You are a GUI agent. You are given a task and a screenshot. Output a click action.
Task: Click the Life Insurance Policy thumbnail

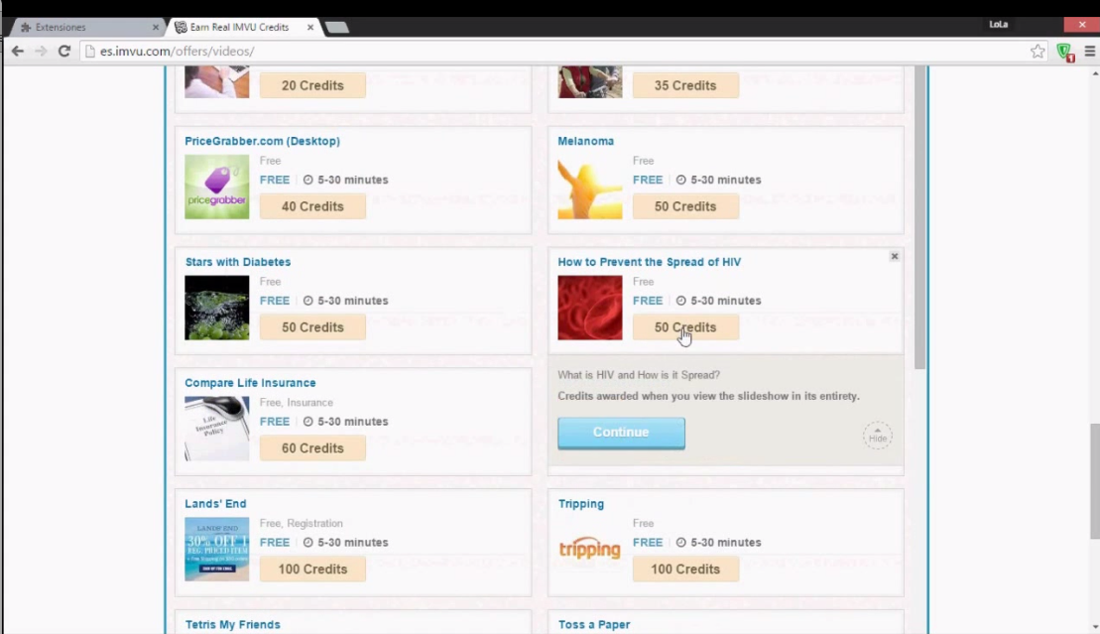click(217, 429)
